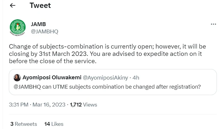Click the 3:31 PM tweet time

click(19, 104)
